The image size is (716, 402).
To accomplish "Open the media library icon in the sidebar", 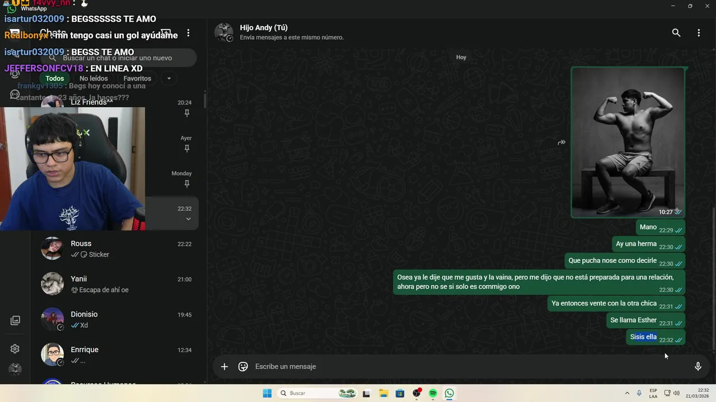I will [15, 320].
